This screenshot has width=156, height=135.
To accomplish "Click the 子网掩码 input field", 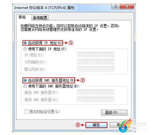I will 95,62.
